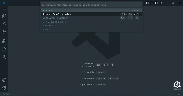Open the hamburger application menu

(x=4, y=9)
